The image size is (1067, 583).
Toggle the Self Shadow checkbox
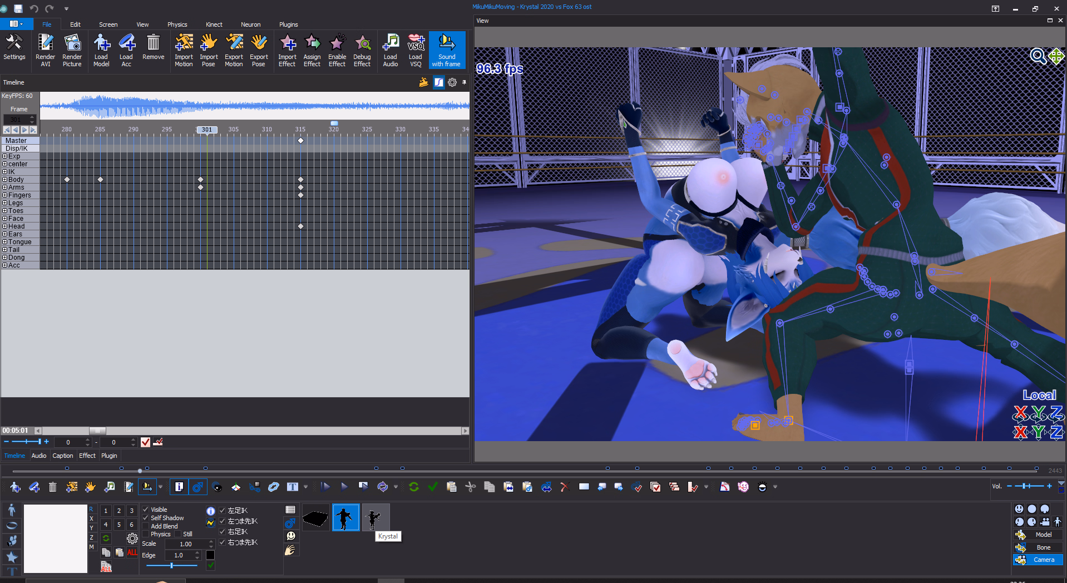(146, 518)
